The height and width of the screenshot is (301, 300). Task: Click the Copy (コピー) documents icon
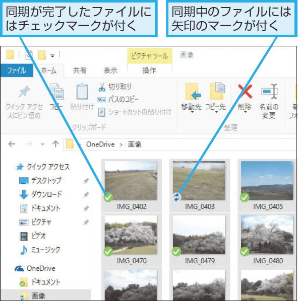56,92
